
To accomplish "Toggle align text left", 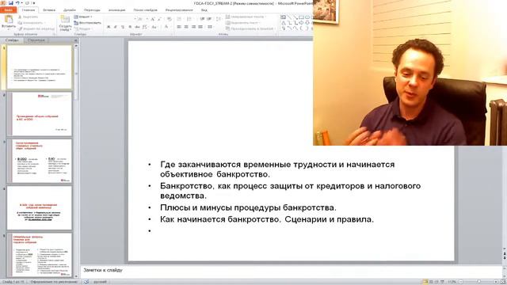I will click(x=179, y=27).
